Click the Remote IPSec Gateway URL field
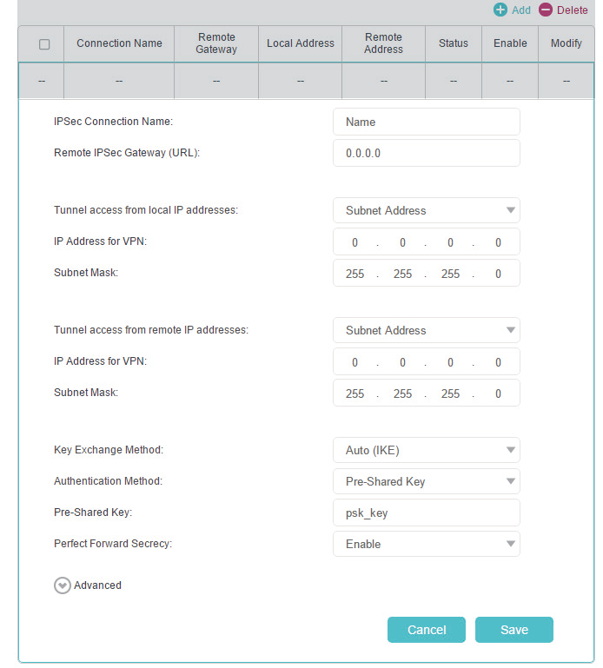 [426, 153]
